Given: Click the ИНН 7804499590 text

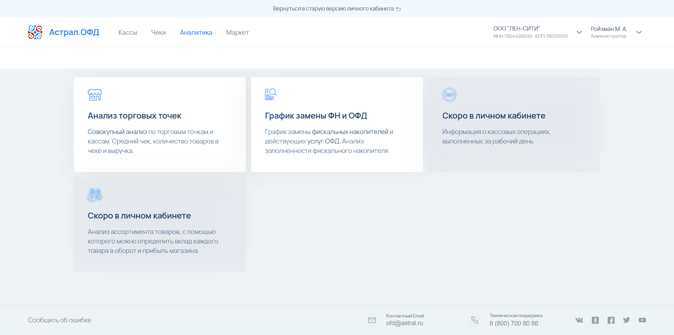Looking at the screenshot, I should 513,36.
